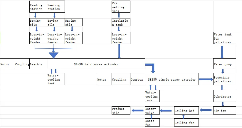Click the SE250 single screw extruder box

point(172,79)
